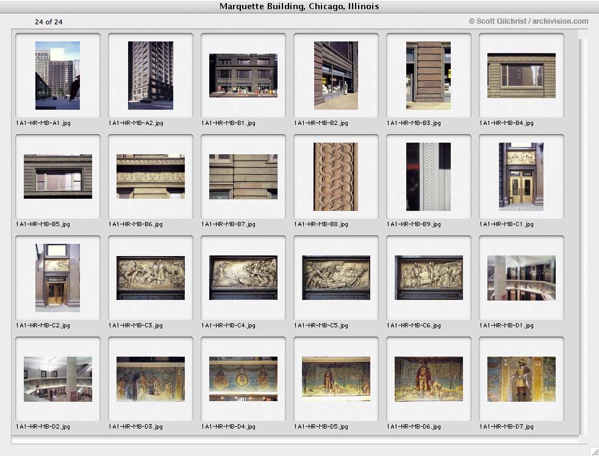
Task: Click the bronze relief thumbnail for 1A1-HR-MB-C5.jpg
Action: click(x=336, y=277)
